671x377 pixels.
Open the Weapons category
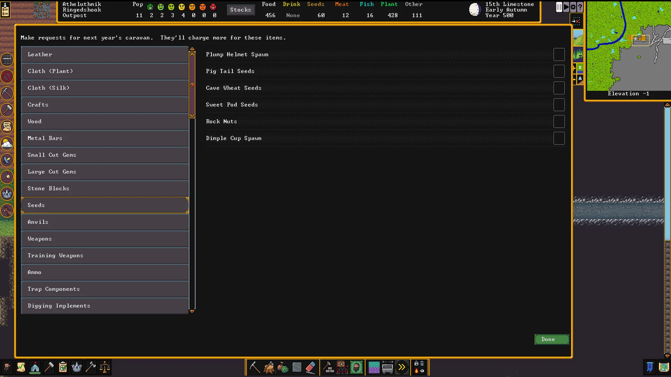(x=105, y=239)
